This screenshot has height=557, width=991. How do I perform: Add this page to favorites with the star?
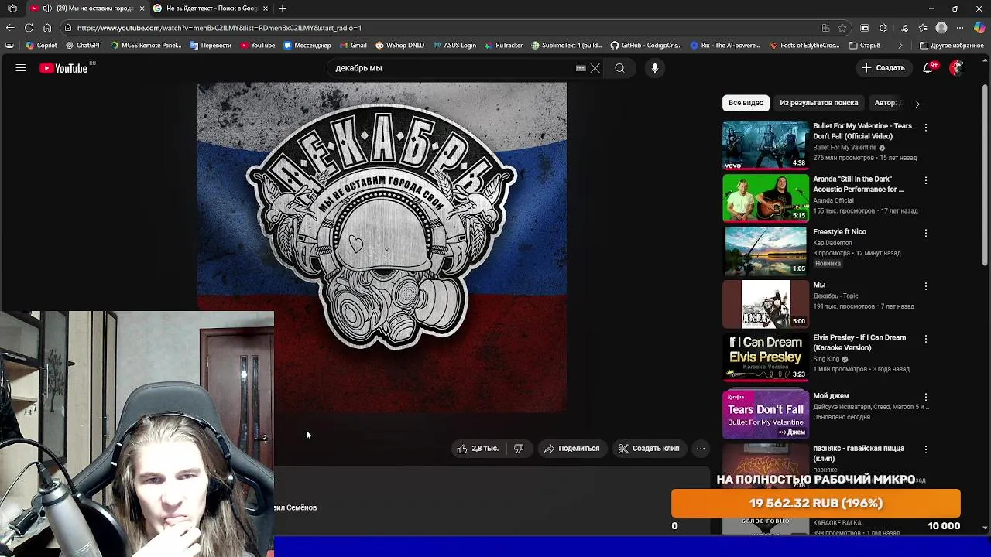click(x=842, y=28)
